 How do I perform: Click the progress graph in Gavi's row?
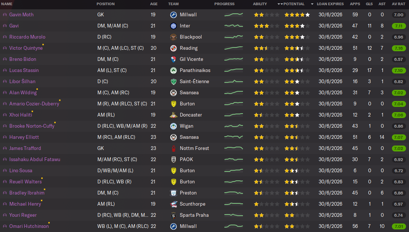[x=234, y=26]
